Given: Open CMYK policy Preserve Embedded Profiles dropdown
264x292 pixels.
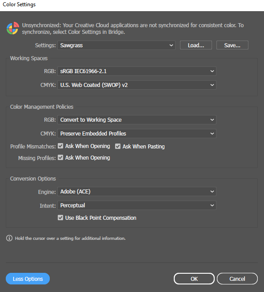Looking at the screenshot, I should pos(137,134).
